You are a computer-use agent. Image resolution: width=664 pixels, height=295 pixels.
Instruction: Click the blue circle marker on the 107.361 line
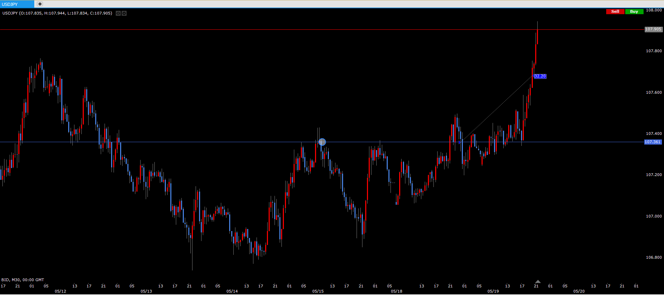point(322,142)
